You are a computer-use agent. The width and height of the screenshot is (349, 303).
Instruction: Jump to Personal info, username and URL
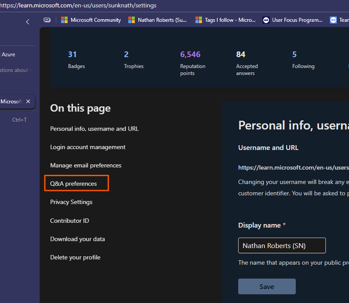coord(94,129)
